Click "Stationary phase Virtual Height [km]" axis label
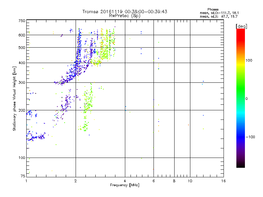The height and width of the screenshot is (197, 263). click(14, 98)
